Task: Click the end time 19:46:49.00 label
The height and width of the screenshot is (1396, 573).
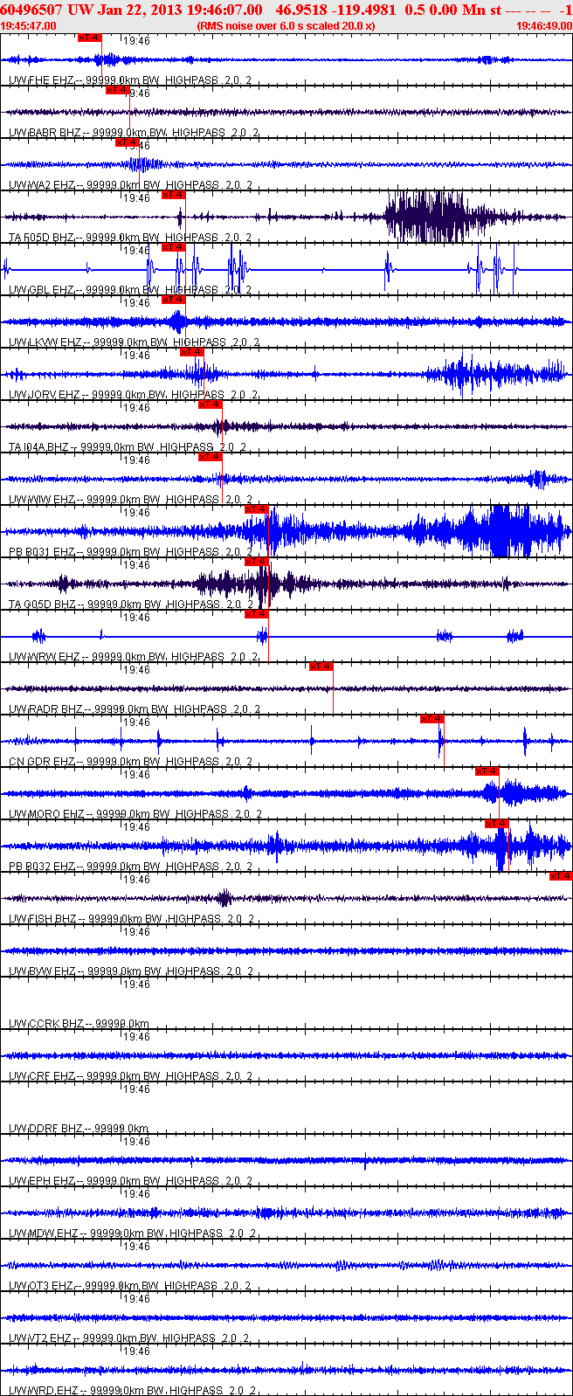Action: click(542, 26)
